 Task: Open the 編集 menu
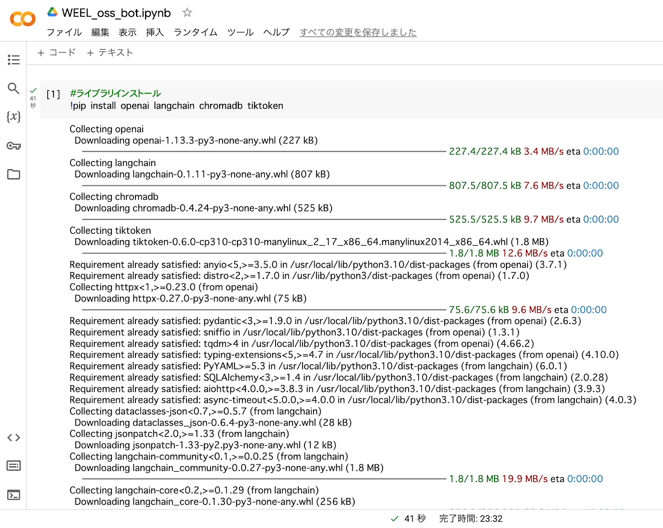(100, 32)
